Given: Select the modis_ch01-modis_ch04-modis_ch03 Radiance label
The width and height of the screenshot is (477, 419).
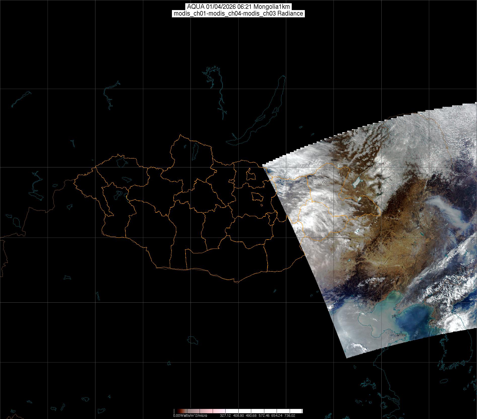Looking at the screenshot, I should pyautogui.click(x=238, y=14).
